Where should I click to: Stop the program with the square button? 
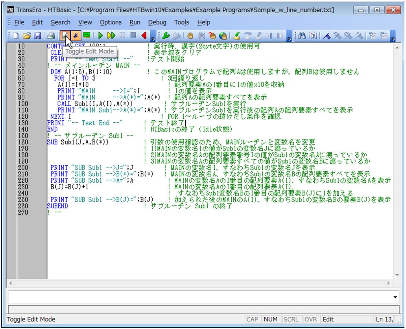point(133,35)
